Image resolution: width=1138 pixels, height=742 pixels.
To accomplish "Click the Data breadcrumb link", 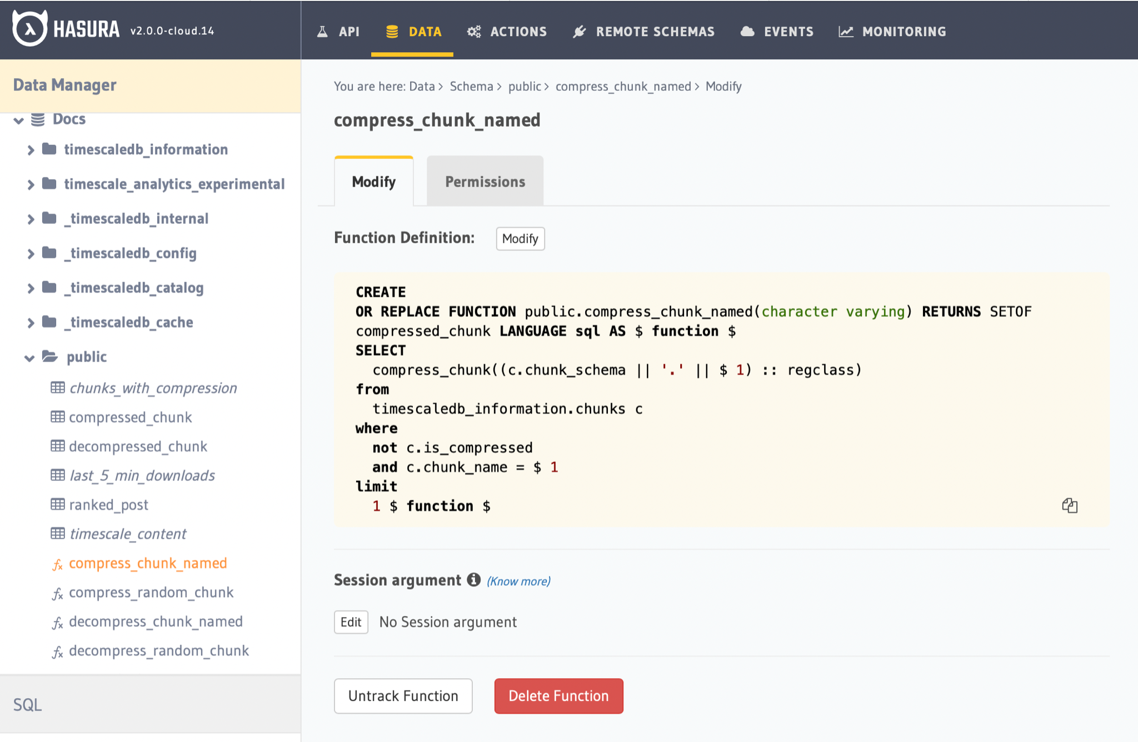I will pos(422,86).
